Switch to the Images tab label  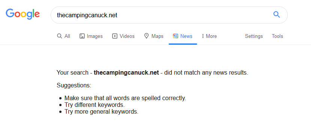coord(95,36)
